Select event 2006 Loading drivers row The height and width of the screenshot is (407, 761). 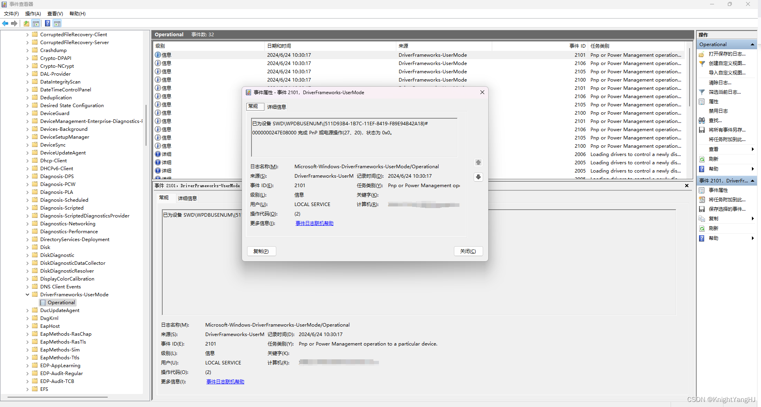[x=418, y=154]
